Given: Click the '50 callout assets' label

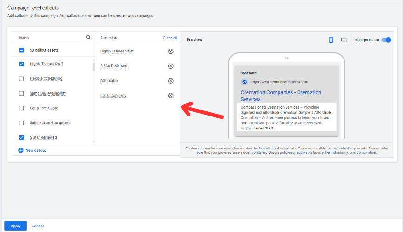Looking at the screenshot, I should pos(44,50).
